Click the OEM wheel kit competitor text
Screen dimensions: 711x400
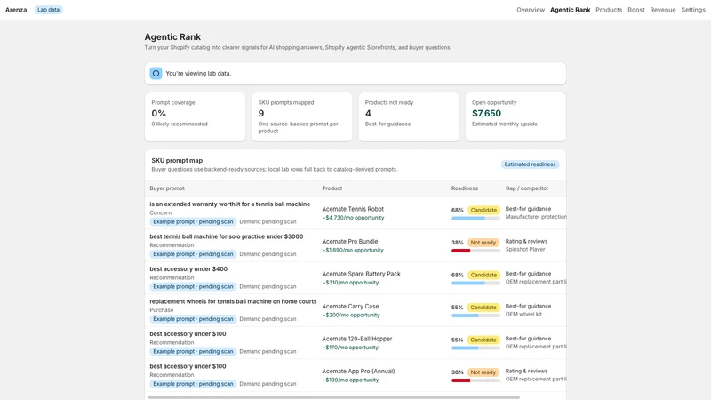[523, 314]
